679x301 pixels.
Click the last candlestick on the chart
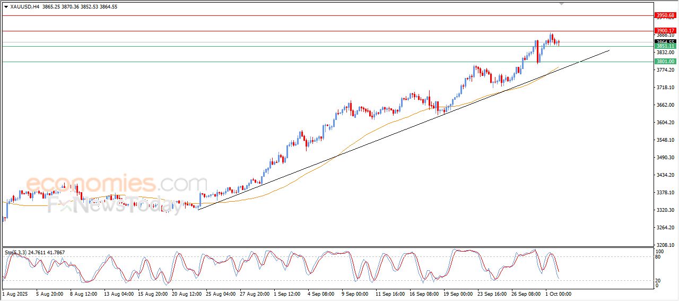click(x=559, y=42)
